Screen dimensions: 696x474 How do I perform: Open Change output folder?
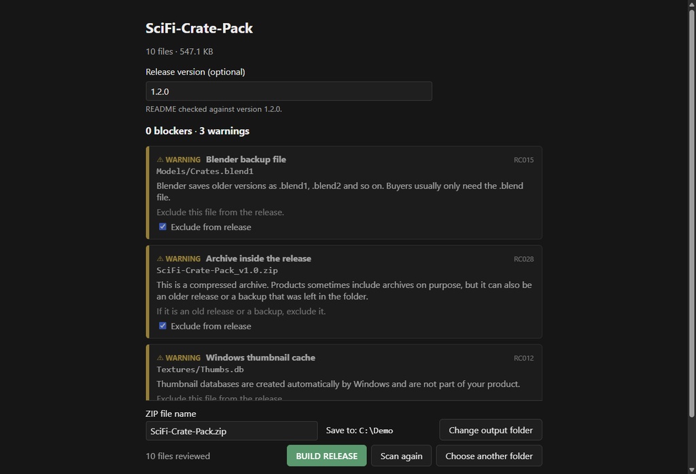tap(491, 430)
